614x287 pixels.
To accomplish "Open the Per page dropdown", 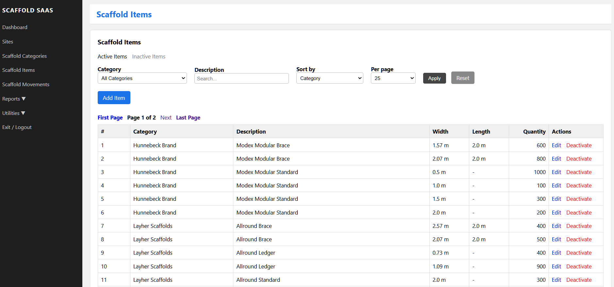I will pyautogui.click(x=393, y=78).
